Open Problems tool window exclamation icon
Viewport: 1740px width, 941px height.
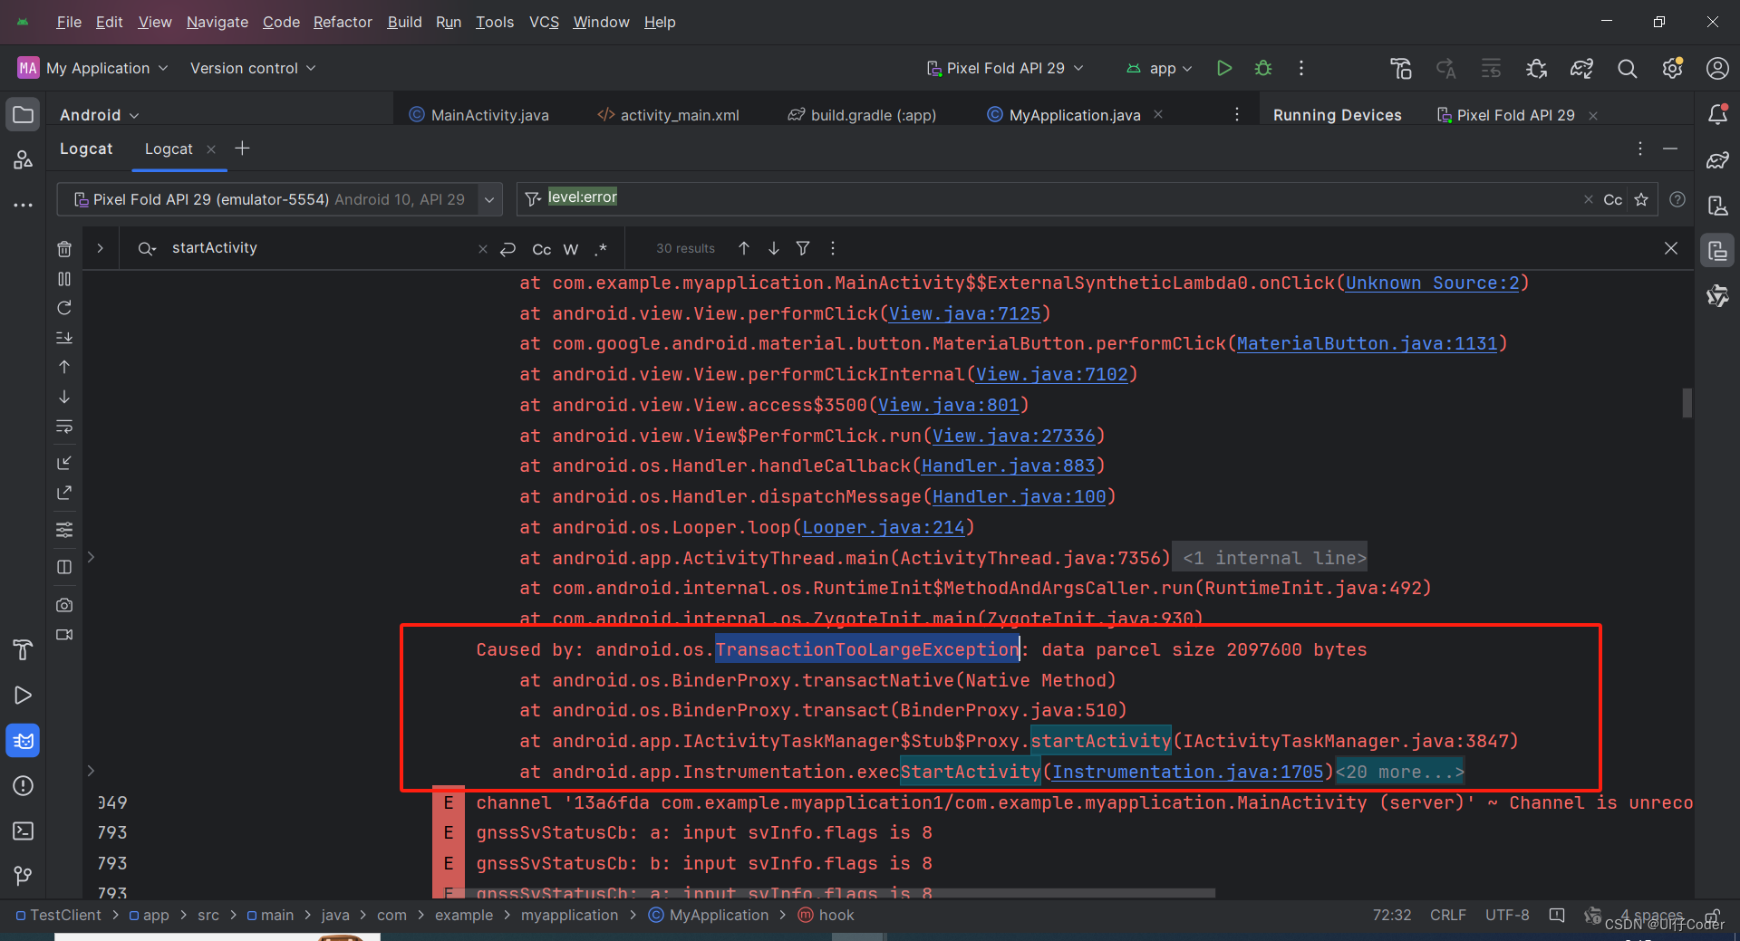coord(23,786)
